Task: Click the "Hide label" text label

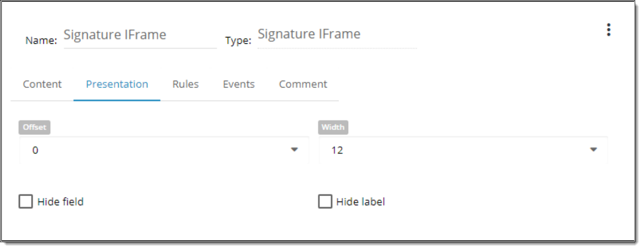Action: click(361, 202)
